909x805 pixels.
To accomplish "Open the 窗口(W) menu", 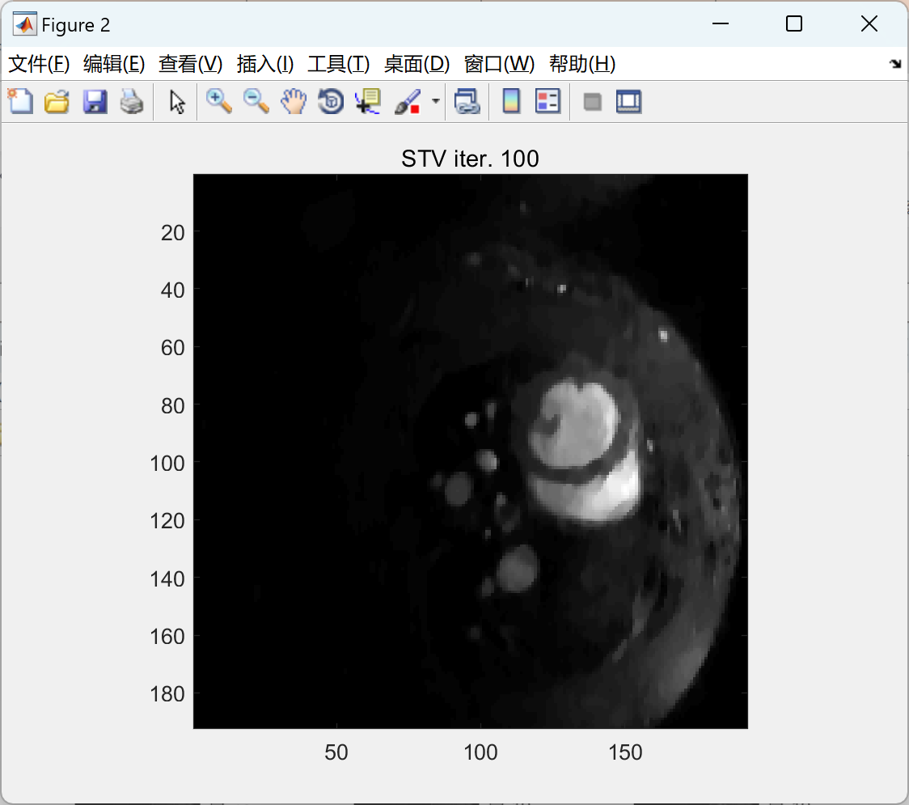I will tap(499, 64).
